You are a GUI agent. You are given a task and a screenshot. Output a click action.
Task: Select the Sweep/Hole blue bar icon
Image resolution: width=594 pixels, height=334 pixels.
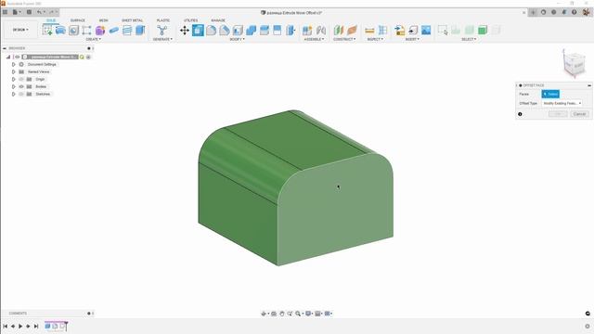pyautogui.click(x=113, y=31)
